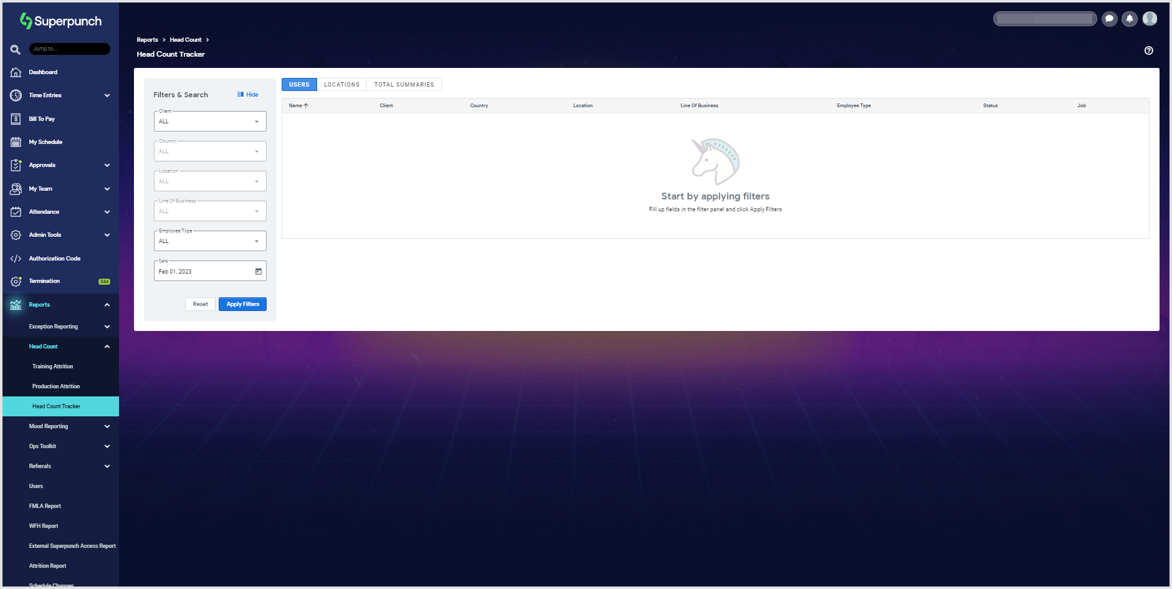This screenshot has width=1172, height=589.
Task: Collapse the Head Count section
Action: [x=107, y=346]
